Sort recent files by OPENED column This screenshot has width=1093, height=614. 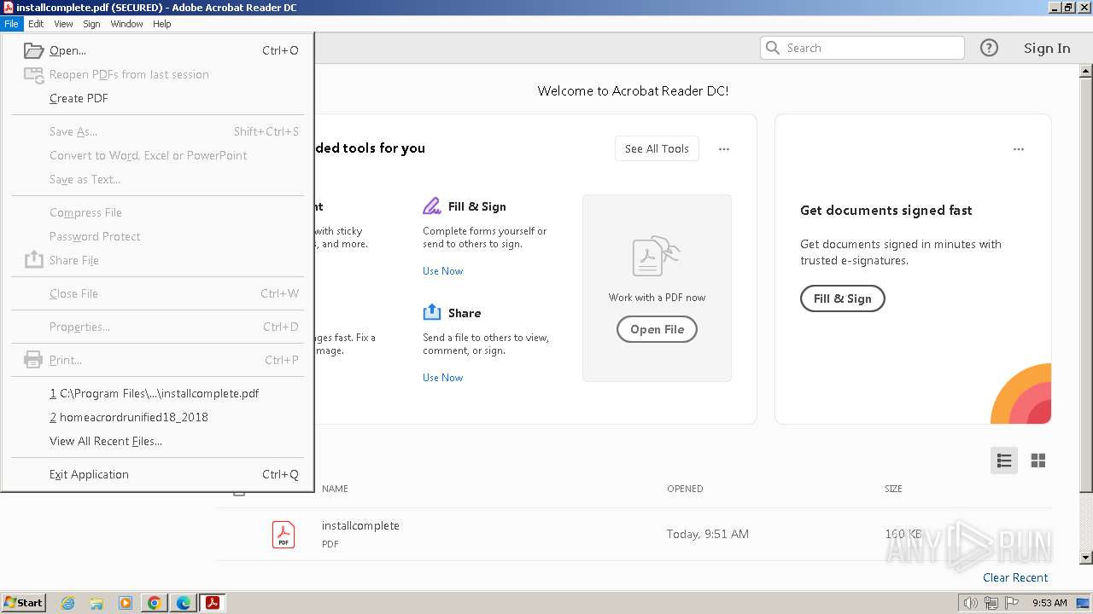[x=685, y=489]
